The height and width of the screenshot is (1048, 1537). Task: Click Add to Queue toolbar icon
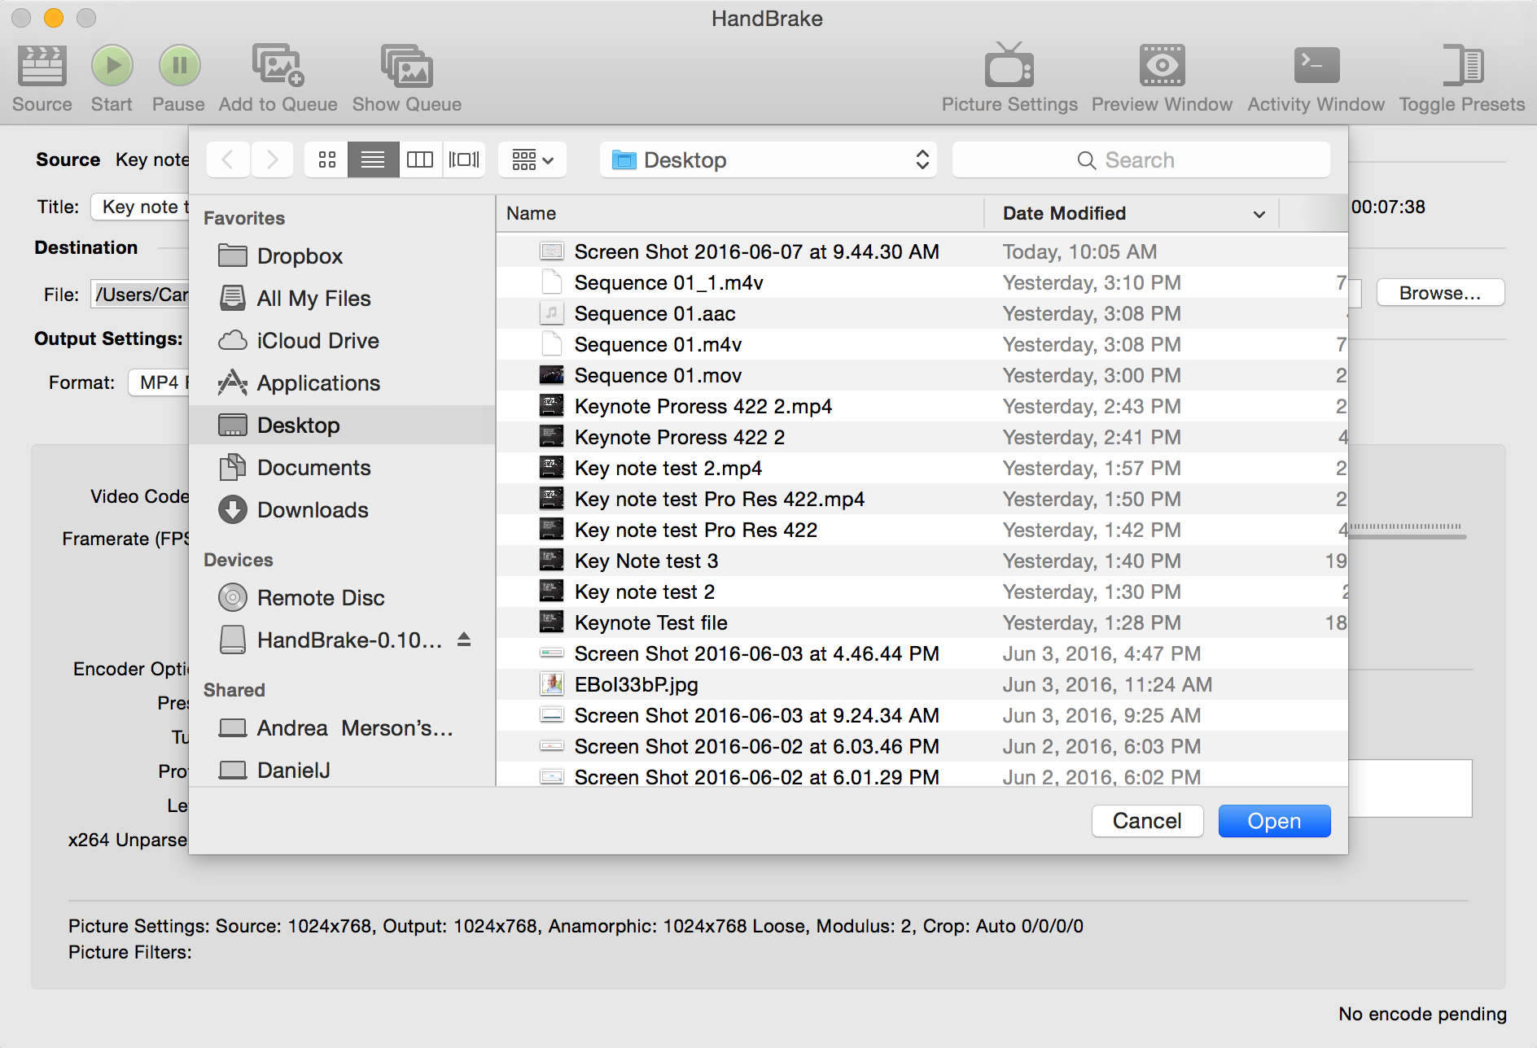point(278,66)
